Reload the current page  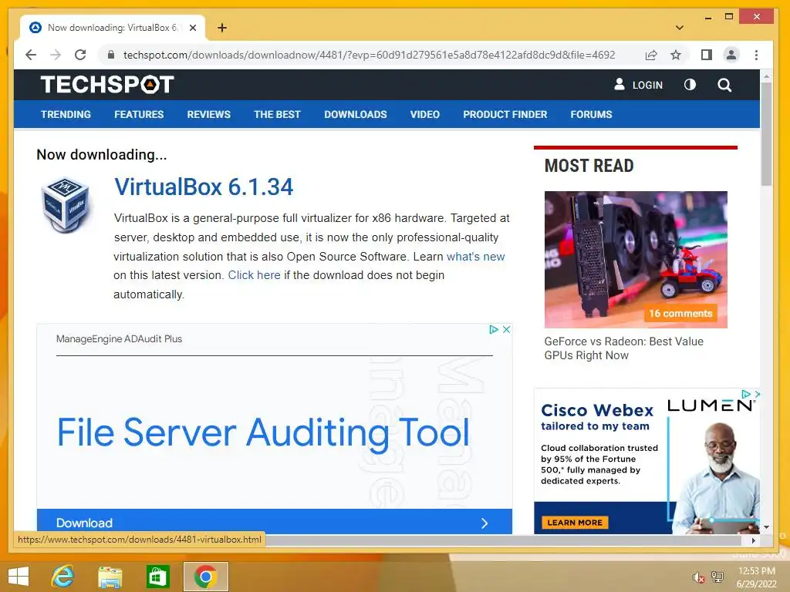[80, 55]
